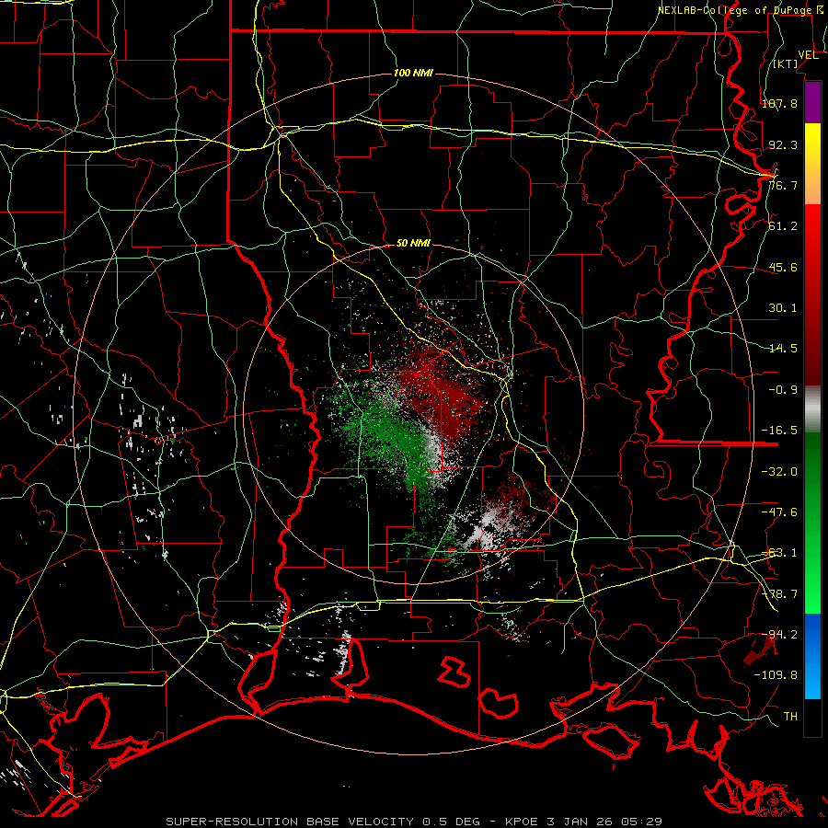Screen dimensions: 828x828
Task: Click the -109.8 velocity scale value
Action: coord(776,675)
